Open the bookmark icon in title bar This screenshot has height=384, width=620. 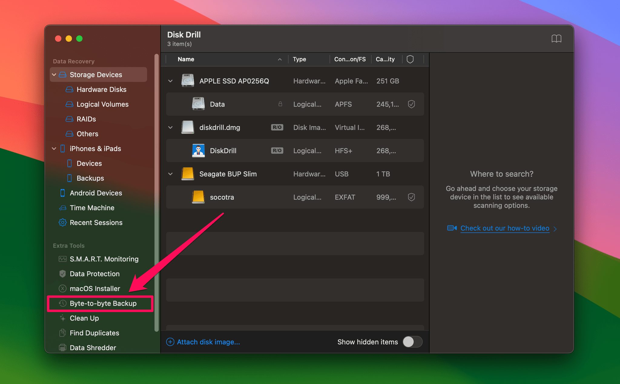556,38
